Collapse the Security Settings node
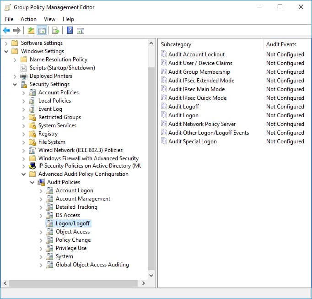 [x=15, y=84]
